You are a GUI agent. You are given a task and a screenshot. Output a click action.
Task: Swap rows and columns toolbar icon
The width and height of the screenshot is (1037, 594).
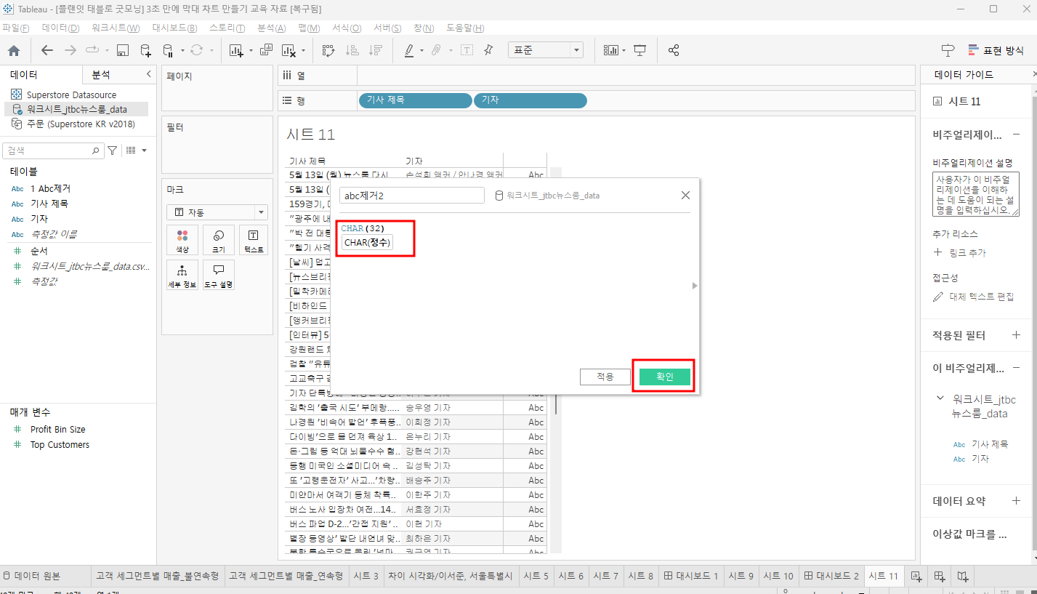[x=328, y=50]
